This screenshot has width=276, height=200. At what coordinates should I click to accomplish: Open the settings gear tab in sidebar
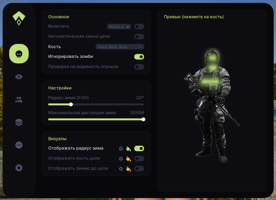(x=19, y=168)
